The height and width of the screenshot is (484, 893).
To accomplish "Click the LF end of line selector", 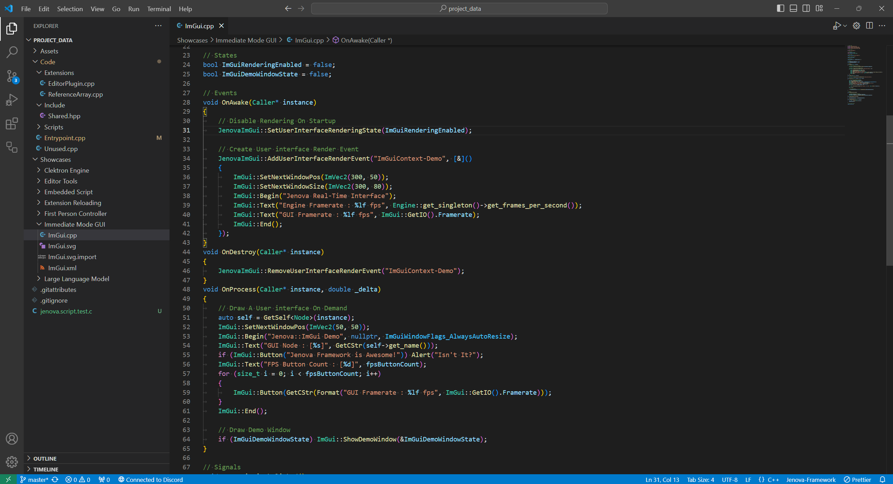I will tap(748, 479).
